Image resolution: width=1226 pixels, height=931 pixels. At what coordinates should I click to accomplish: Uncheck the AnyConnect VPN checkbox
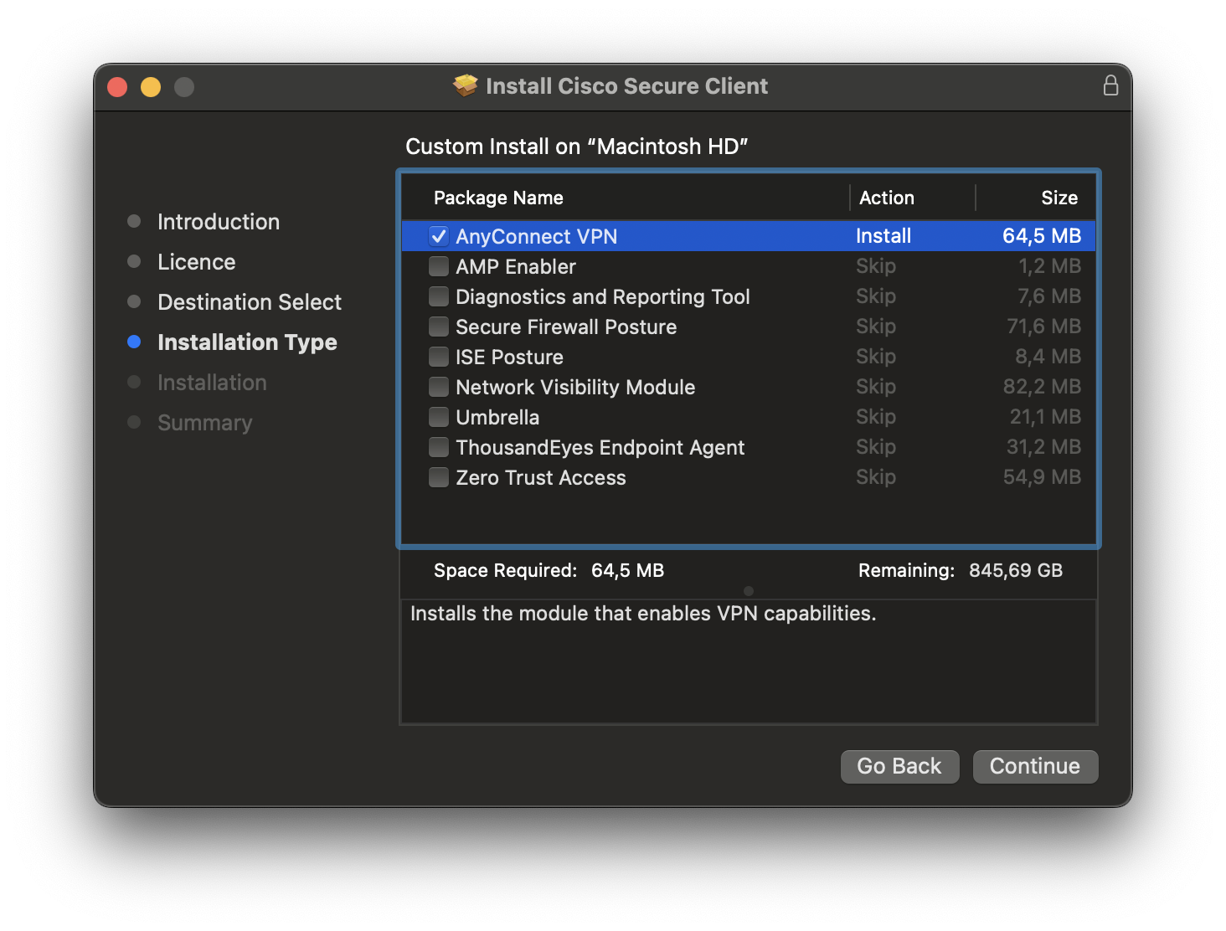point(439,236)
